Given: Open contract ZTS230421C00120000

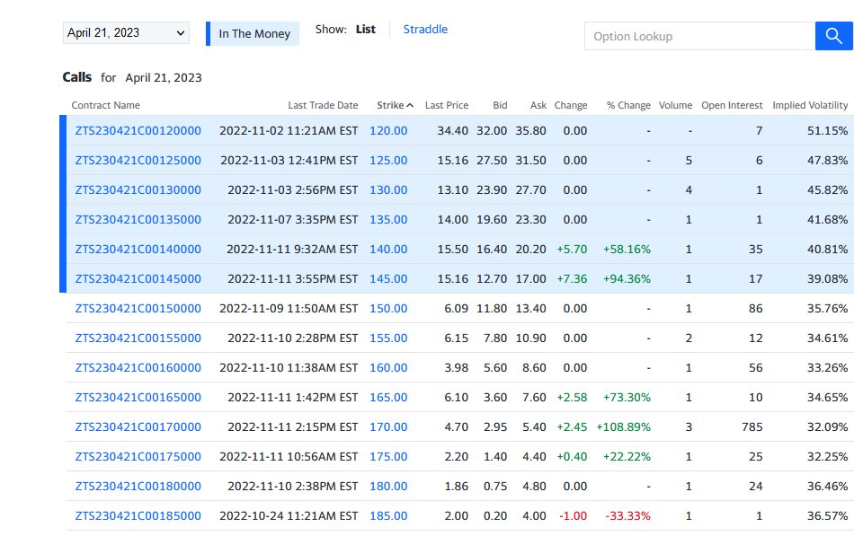Looking at the screenshot, I should (138, 130).
